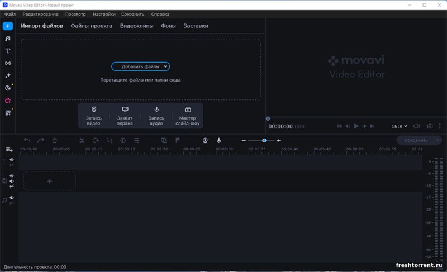Mute the audio track speaker icon

[x=12, y=198]
